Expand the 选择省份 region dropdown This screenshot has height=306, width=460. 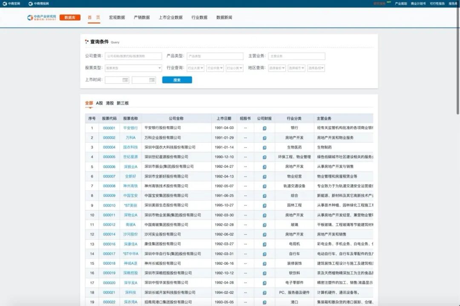[277, 68]
